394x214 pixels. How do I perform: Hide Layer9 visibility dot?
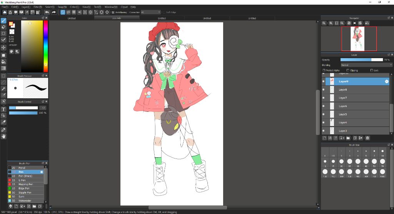coord(324,81)
